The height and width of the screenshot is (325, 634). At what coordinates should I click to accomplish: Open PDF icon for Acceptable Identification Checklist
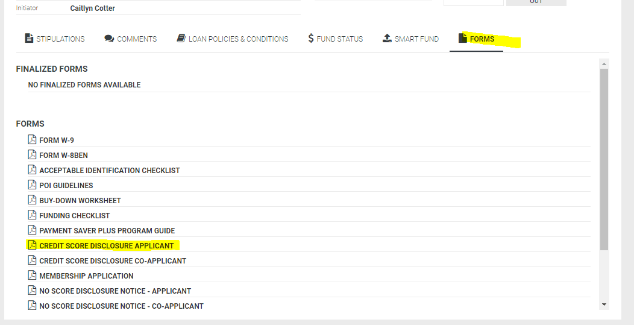(32, 170)
